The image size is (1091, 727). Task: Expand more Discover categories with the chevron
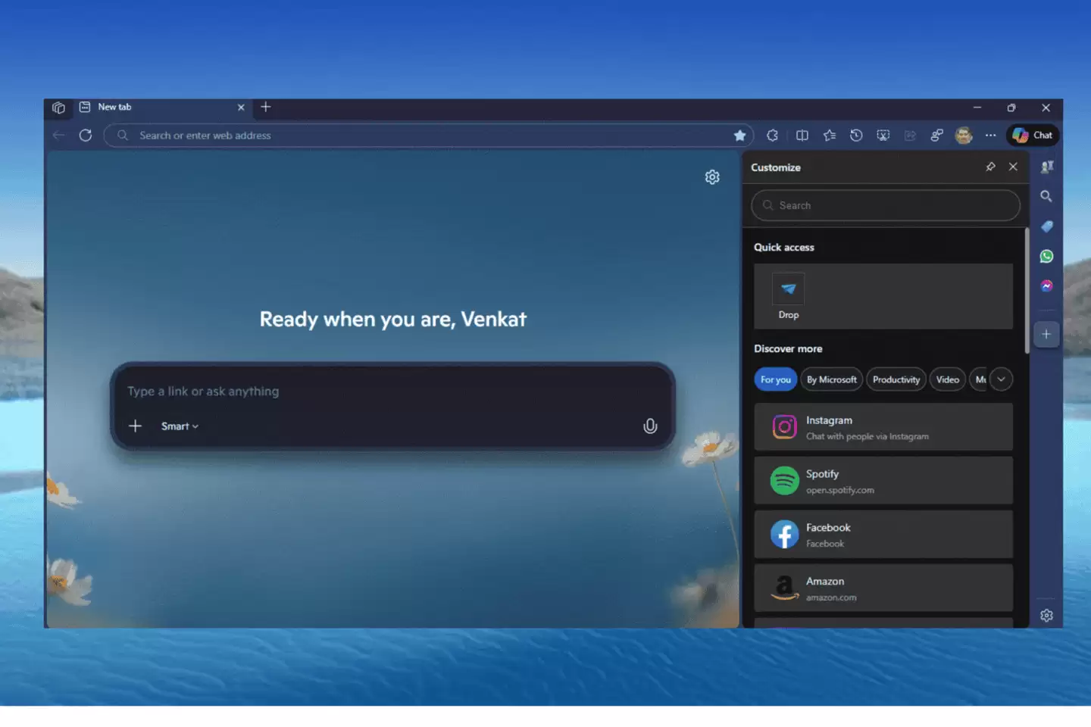coord(1002,379)
